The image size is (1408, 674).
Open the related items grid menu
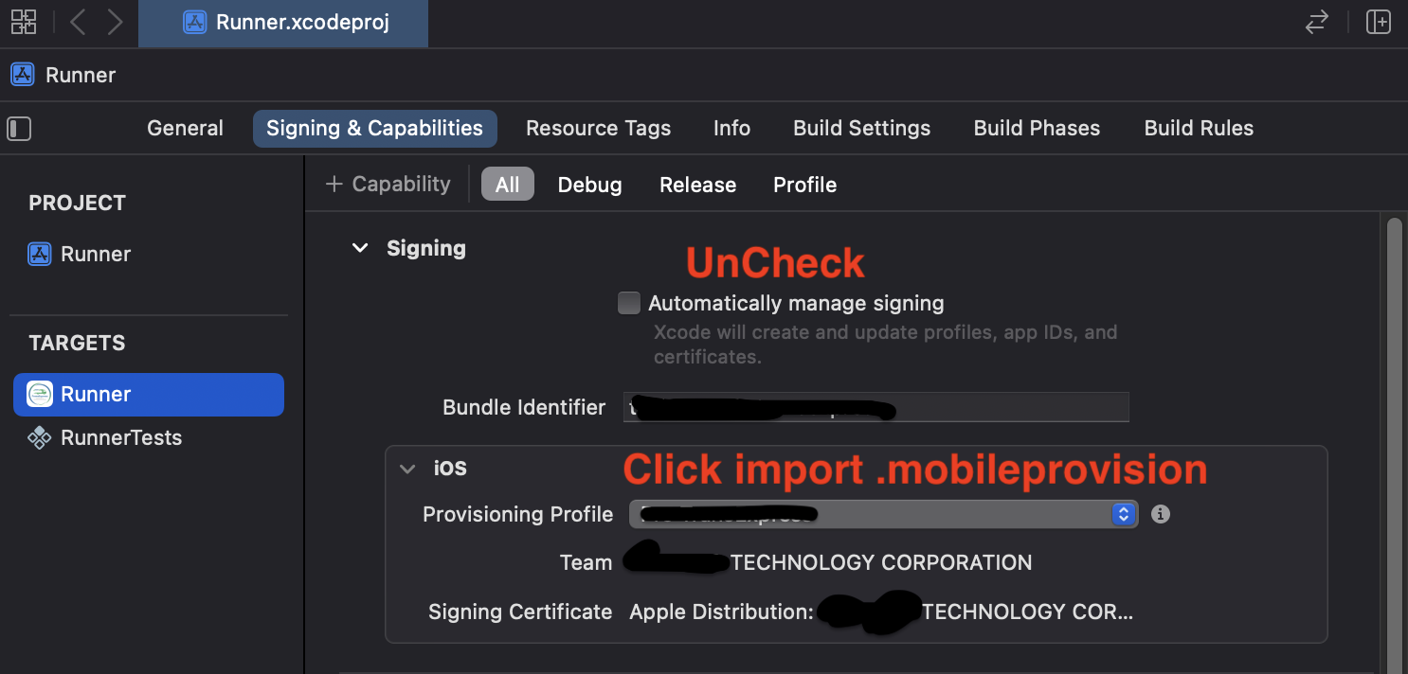coord(24,23)
